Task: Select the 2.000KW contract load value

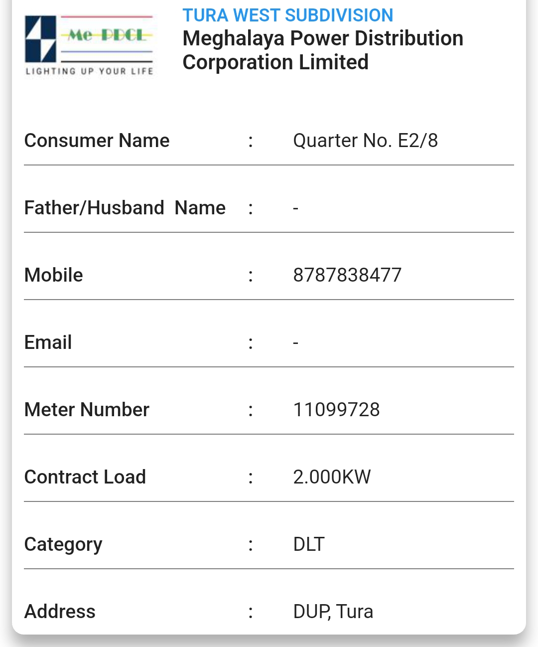Action: [332, 477]
